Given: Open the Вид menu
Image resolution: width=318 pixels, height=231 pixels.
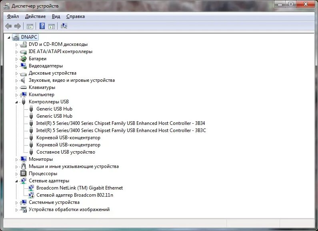Looking at the screenshot, I should click(56, 16).
